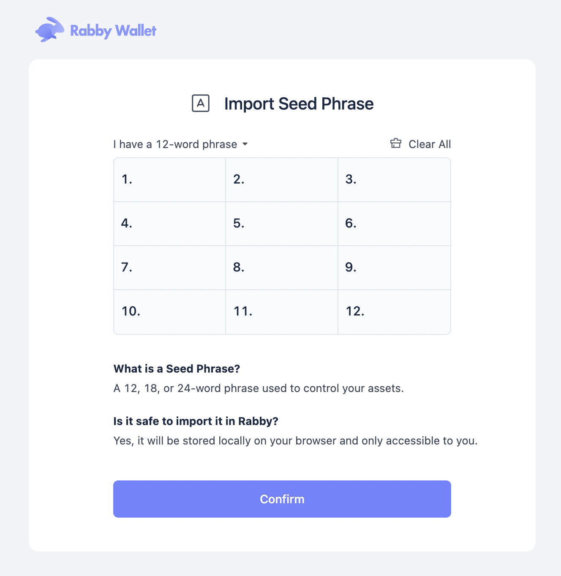Click seed word field 11
The height and width of the screenshot is (576, 561).
pos(281,312)
